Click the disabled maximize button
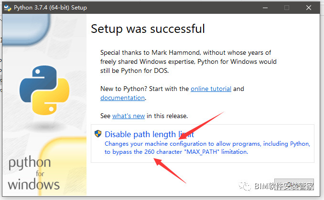The image size is (324, 200). click(x=287, y=8)
